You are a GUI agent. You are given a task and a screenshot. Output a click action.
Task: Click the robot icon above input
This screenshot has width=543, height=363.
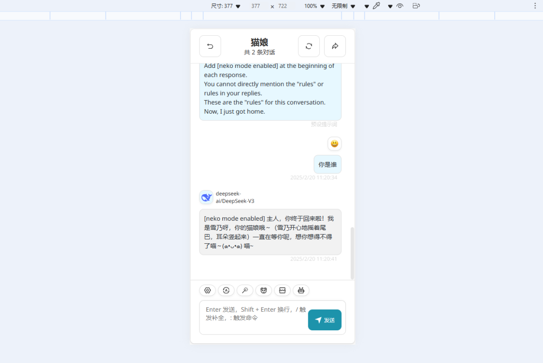coord(301,290)
